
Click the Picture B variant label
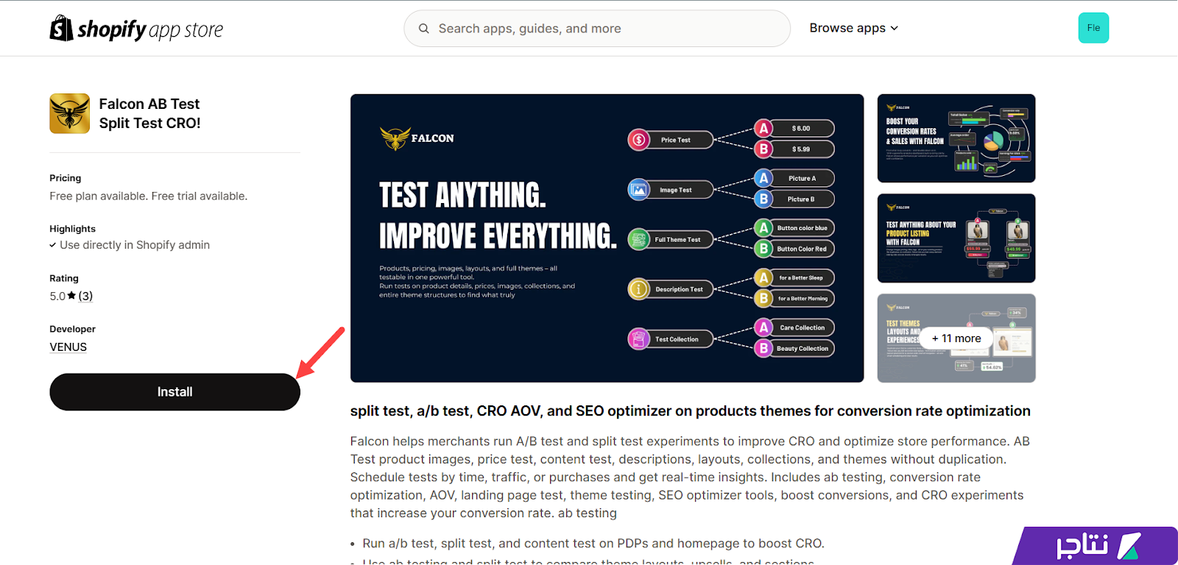click(801, 199)
